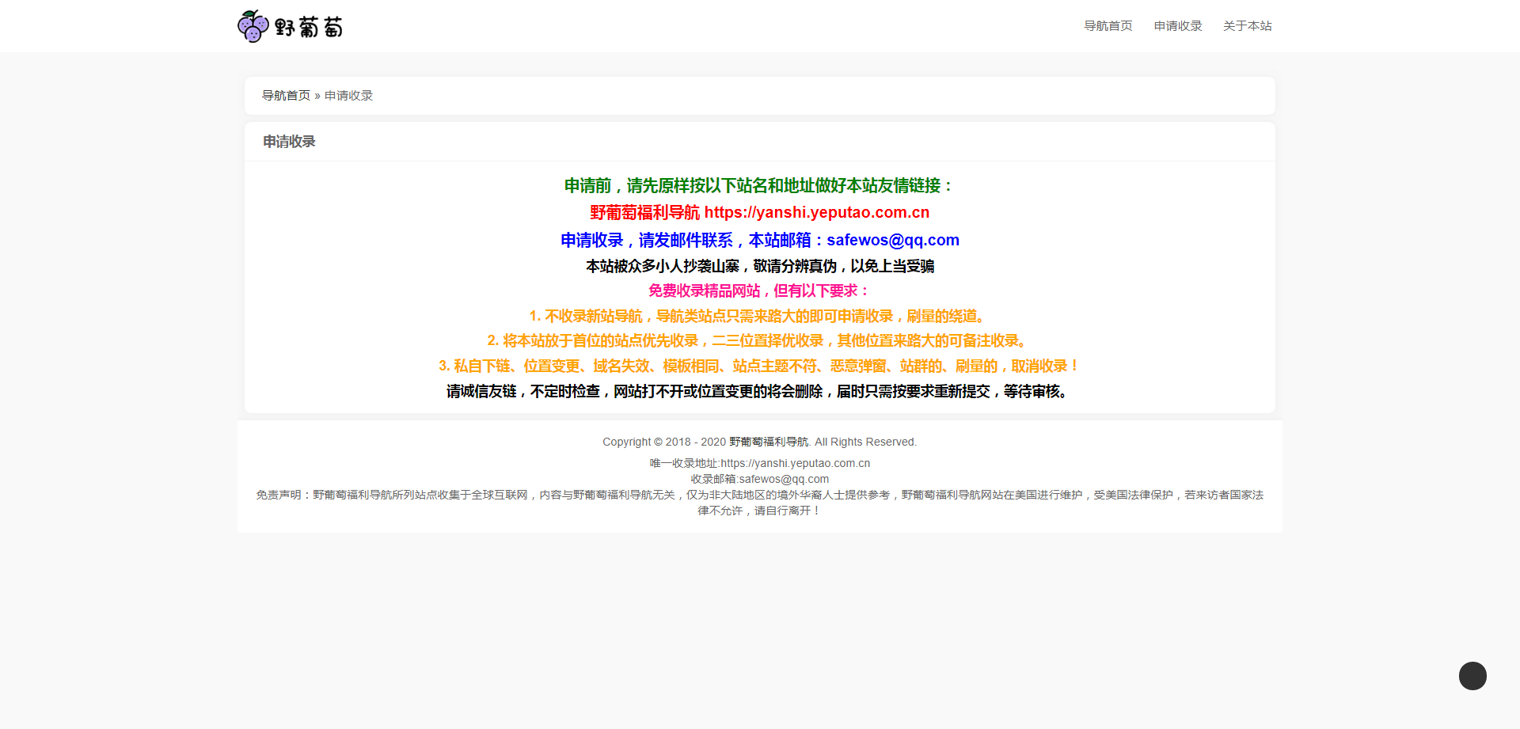
Task: Click blue email line safewos@qq.com
Action: click(x=759, y=240)
